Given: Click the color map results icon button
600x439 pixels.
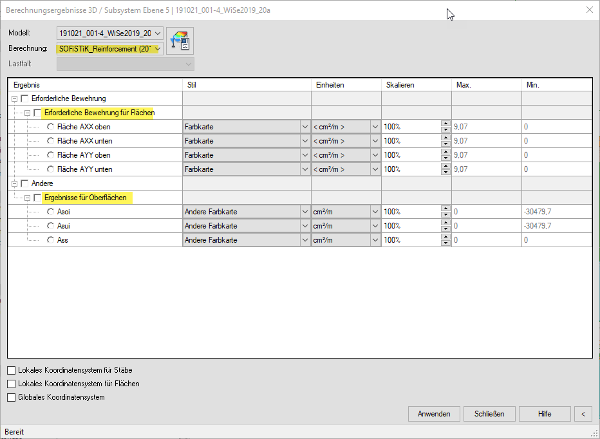Looking at the screenshot, I should coord(180,41).
